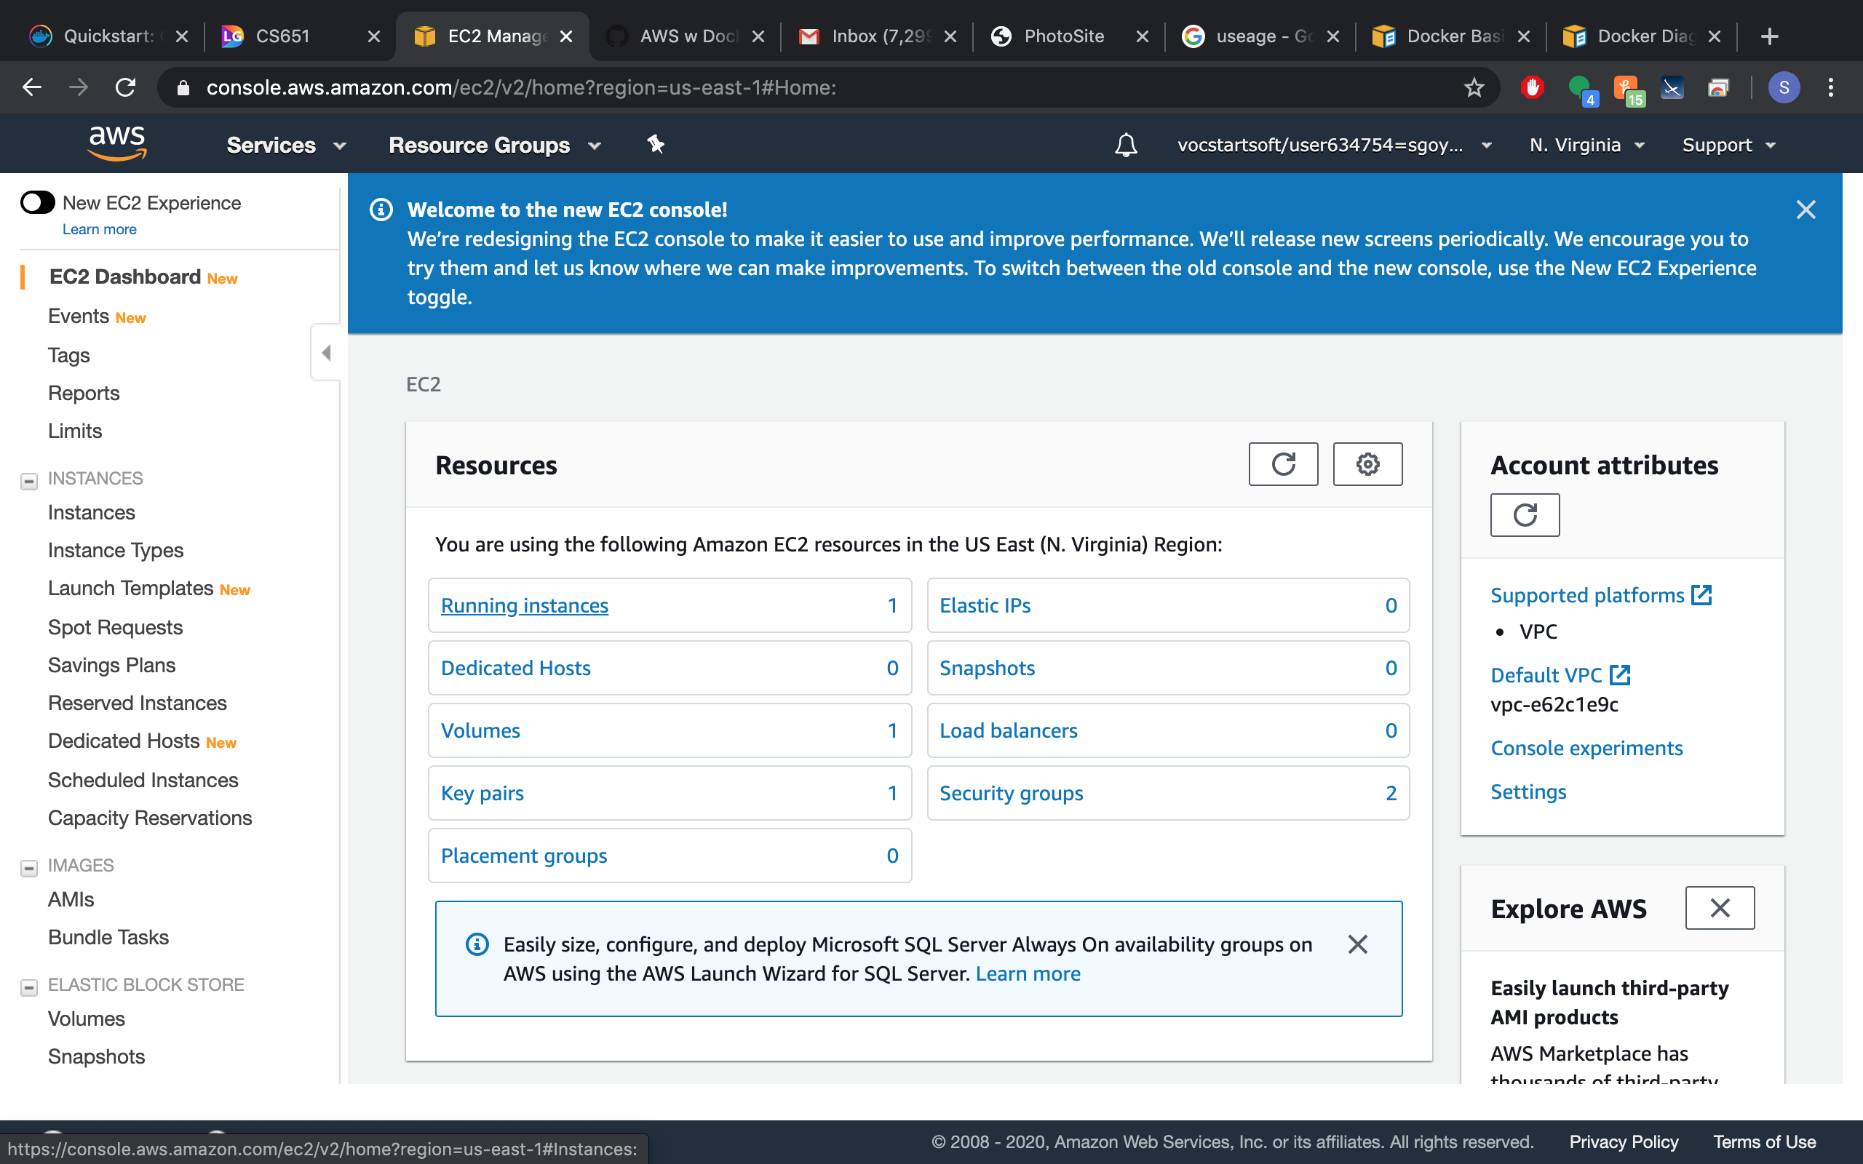Viewport: 1863px width, 1164px height.
Task: Open Spot Requests in sidebar
Action: click(116, 627)
